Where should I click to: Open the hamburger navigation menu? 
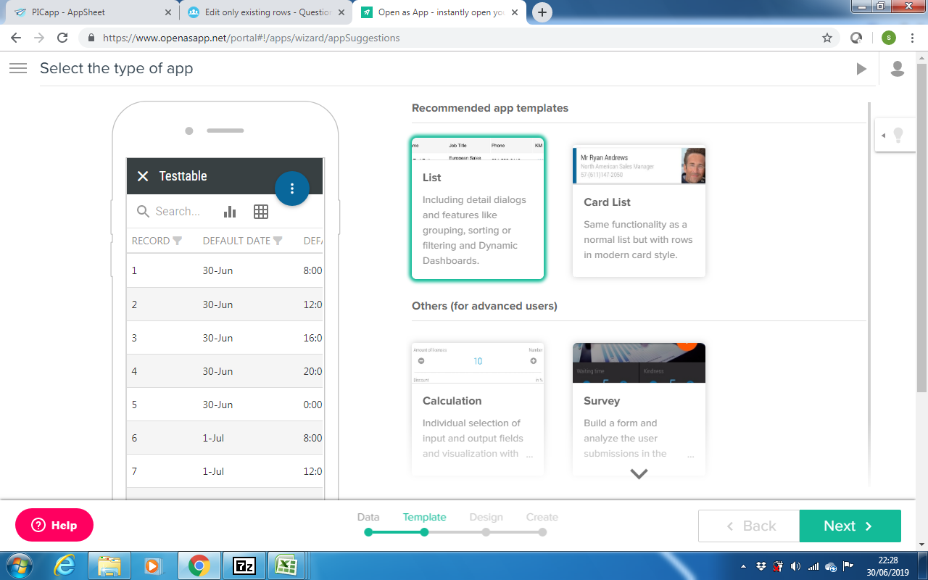[18, 68]
